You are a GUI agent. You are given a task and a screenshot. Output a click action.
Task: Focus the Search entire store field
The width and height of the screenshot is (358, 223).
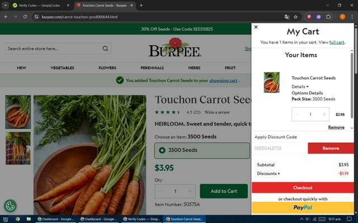coord(58,49)
